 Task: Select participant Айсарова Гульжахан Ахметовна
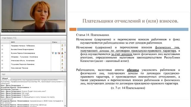(24, 57)
